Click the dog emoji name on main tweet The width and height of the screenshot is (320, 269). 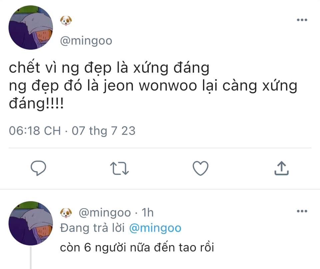pos(66,21)
